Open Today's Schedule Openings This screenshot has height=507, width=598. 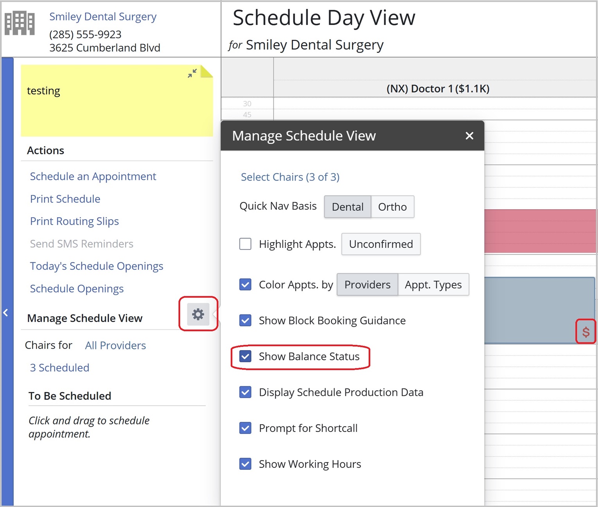(97, 266)
